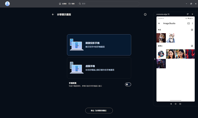Select the 虛擬手機 virtual phone card
Viewport: 198px width, 118px height.
click(x=99, y=68)
